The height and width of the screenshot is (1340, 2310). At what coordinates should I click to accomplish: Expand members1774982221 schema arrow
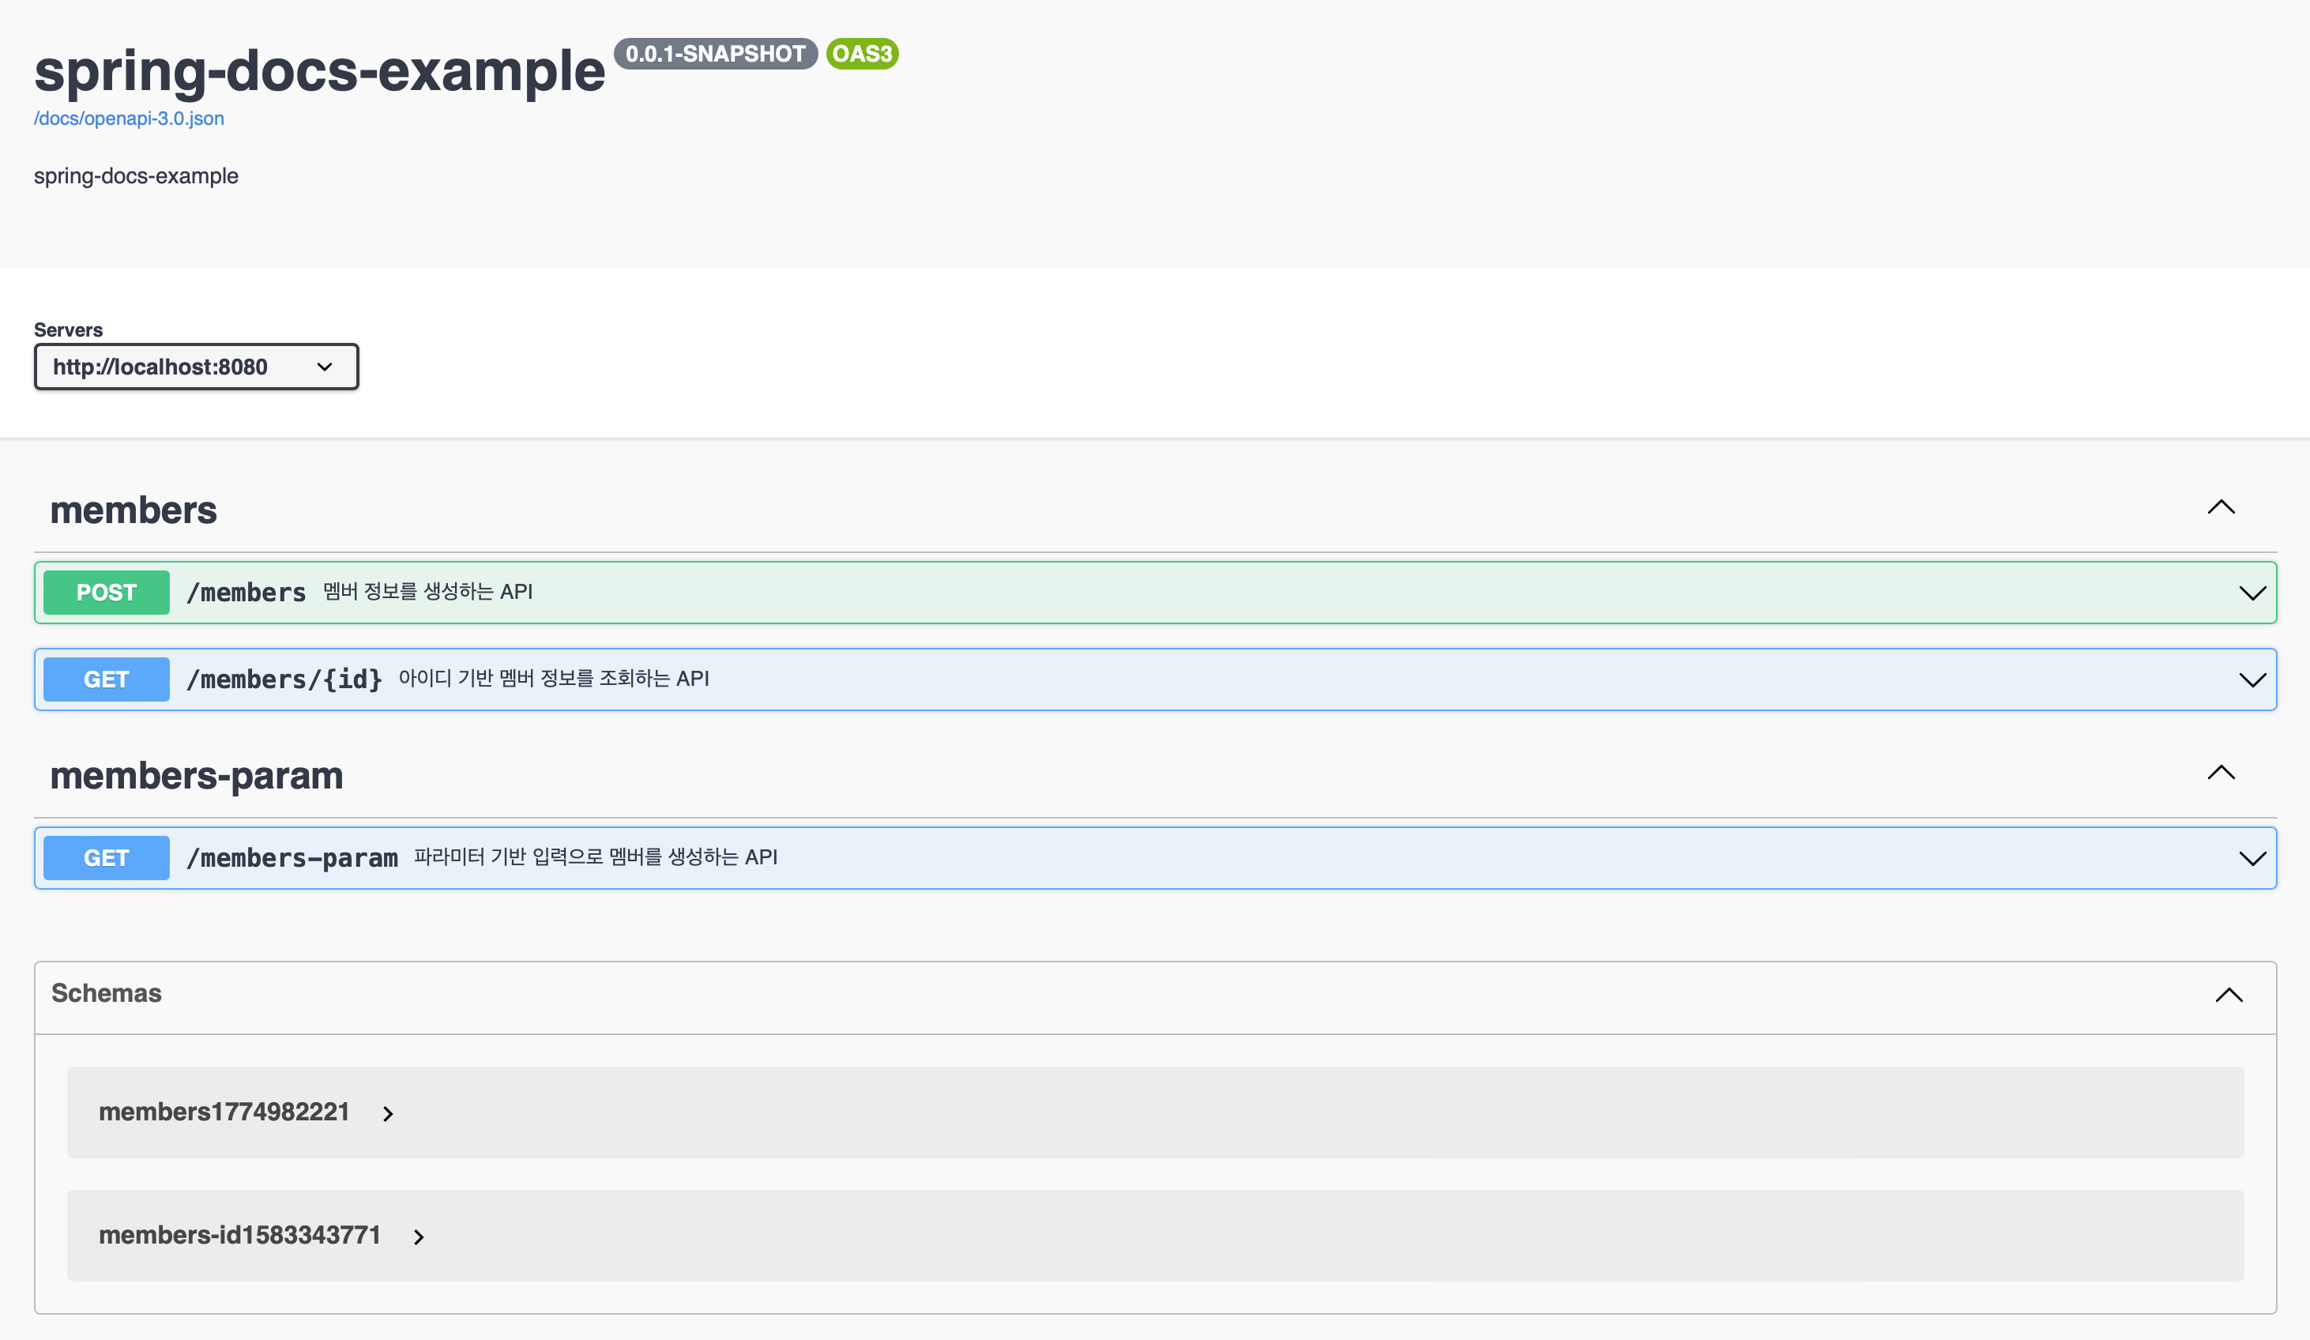pyautogui.click(x=388, y=1113)
